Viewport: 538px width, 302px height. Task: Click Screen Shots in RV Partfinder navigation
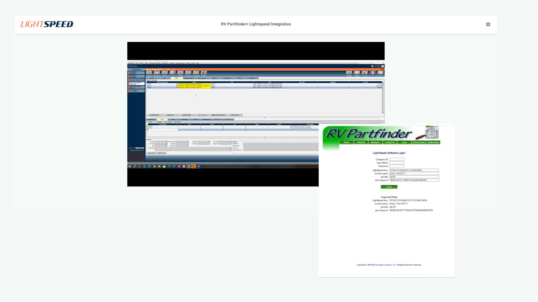(x=419, y=142)
